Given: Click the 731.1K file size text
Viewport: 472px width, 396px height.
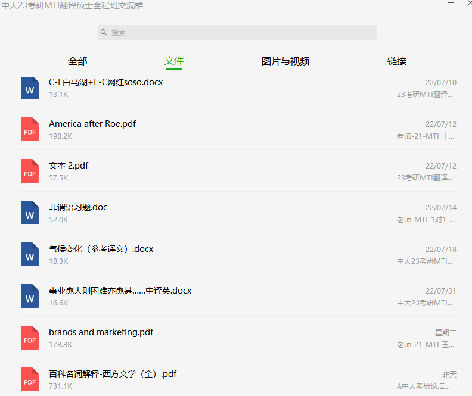Looking at the screenshot, I should click(x=61, y=386).
